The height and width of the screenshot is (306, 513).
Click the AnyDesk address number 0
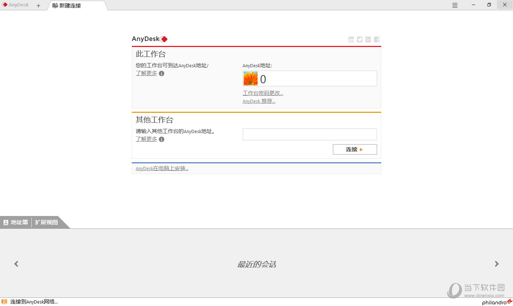click(x=263, y=79)
